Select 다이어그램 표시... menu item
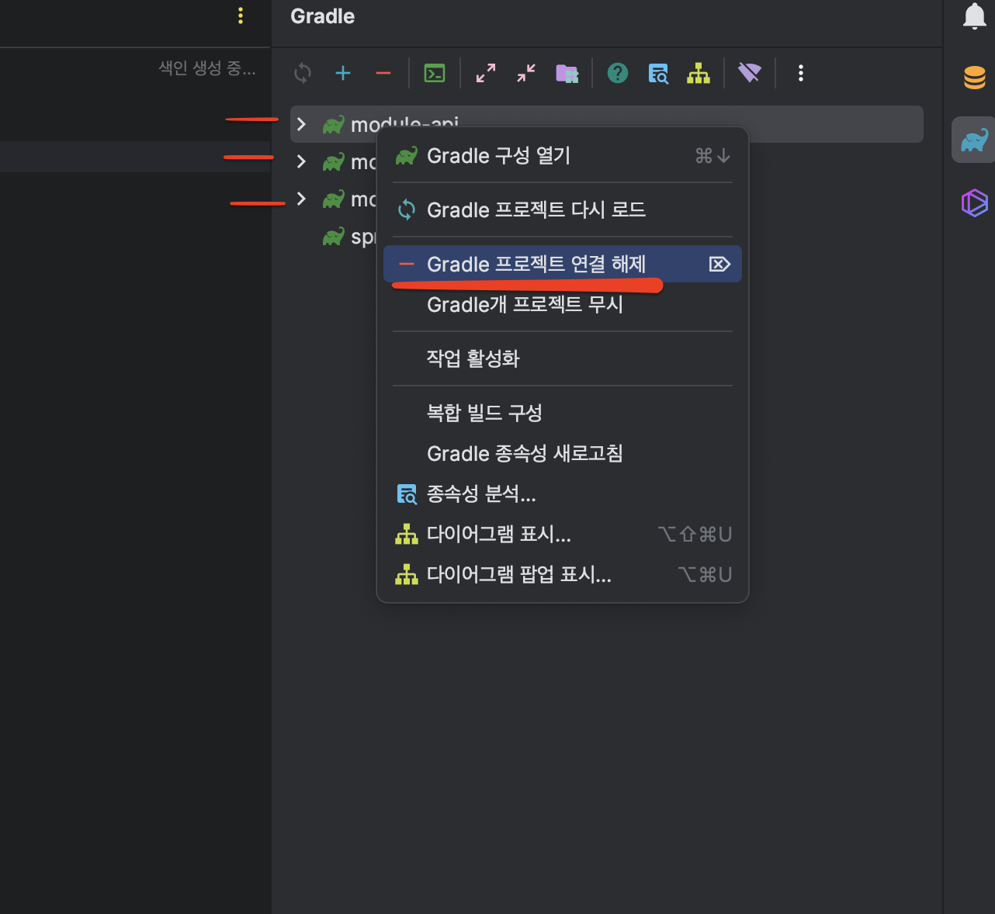The image size is (995, 914). coord(563,535)
